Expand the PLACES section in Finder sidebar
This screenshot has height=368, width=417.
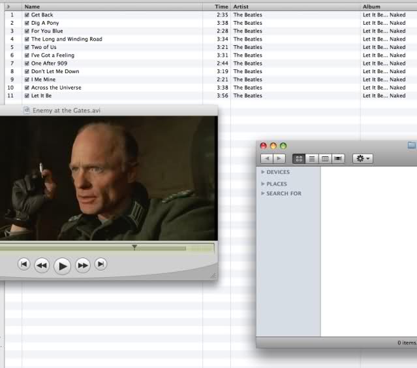tap(263, 184)
